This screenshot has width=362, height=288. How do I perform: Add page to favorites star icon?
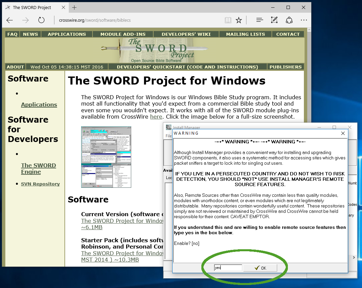[x=239, y=20]
